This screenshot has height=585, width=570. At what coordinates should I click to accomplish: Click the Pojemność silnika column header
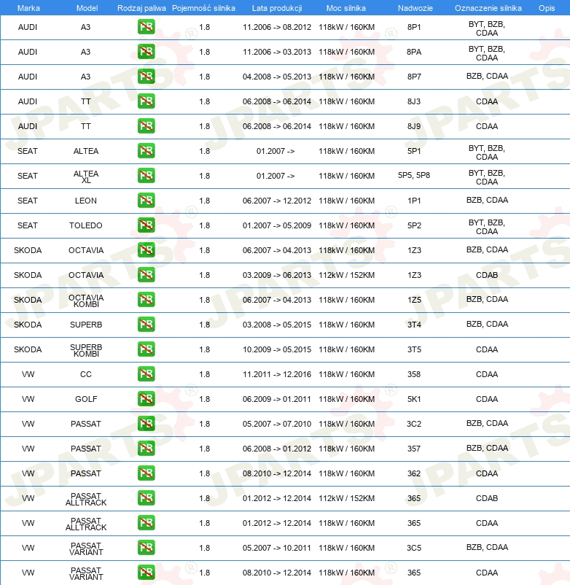coord(203,8)
